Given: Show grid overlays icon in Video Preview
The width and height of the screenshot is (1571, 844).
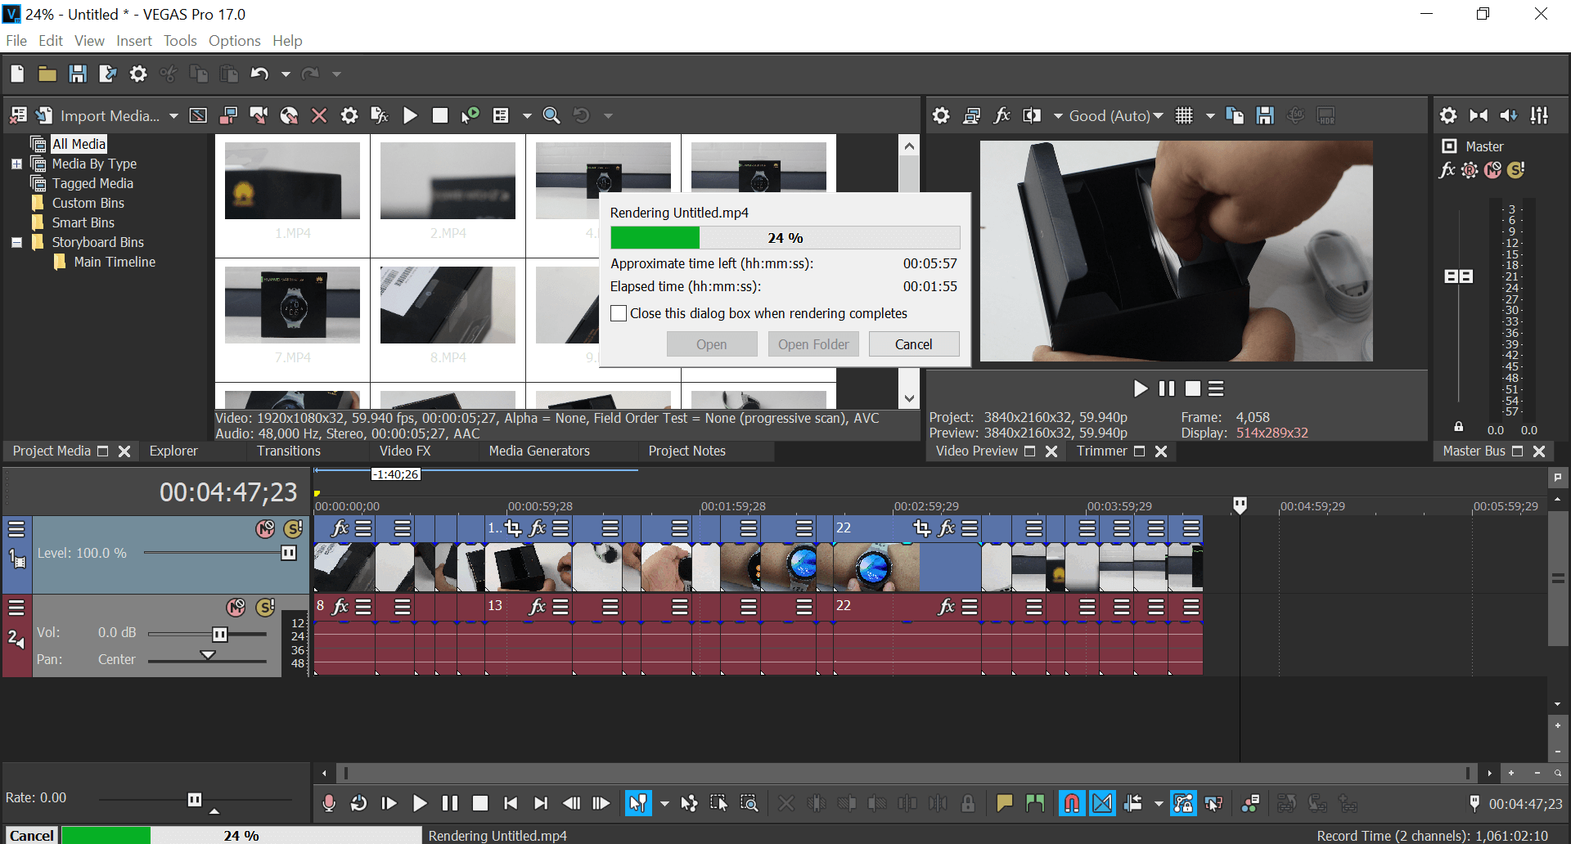Looking at the screenshot, I should [1184, 115].
